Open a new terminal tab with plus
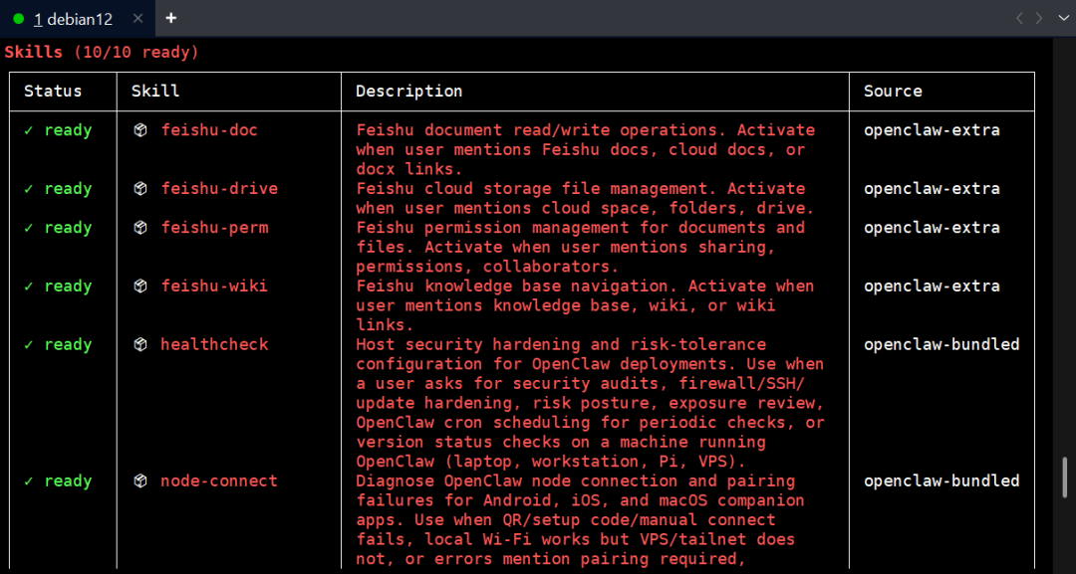 pyautogui.click(x=171, y=18)
